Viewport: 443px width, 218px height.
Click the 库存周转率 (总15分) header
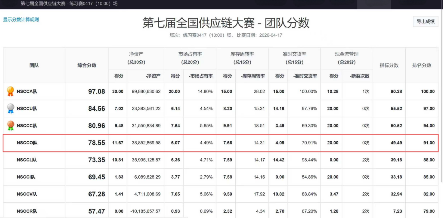[242, 58]
